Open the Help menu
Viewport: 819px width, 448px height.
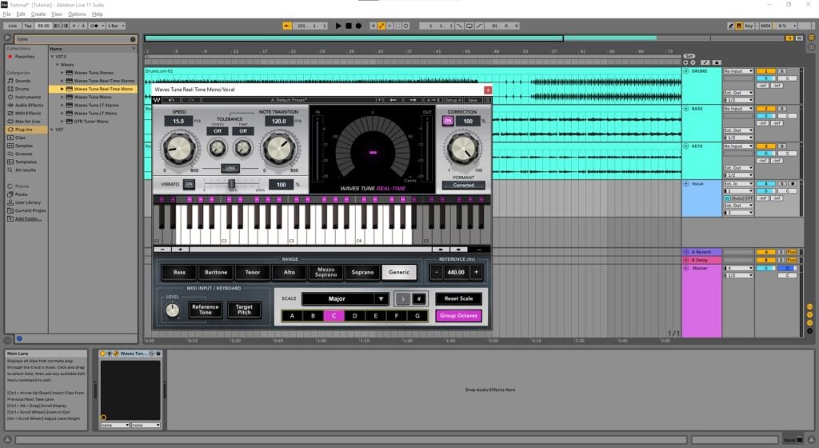point(97,14)
